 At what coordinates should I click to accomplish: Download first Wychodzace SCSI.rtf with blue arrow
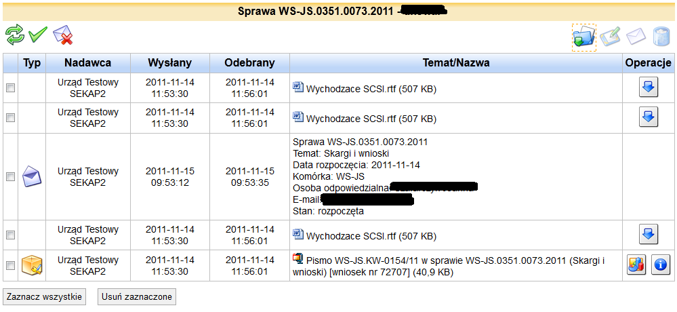click(649, 87)
